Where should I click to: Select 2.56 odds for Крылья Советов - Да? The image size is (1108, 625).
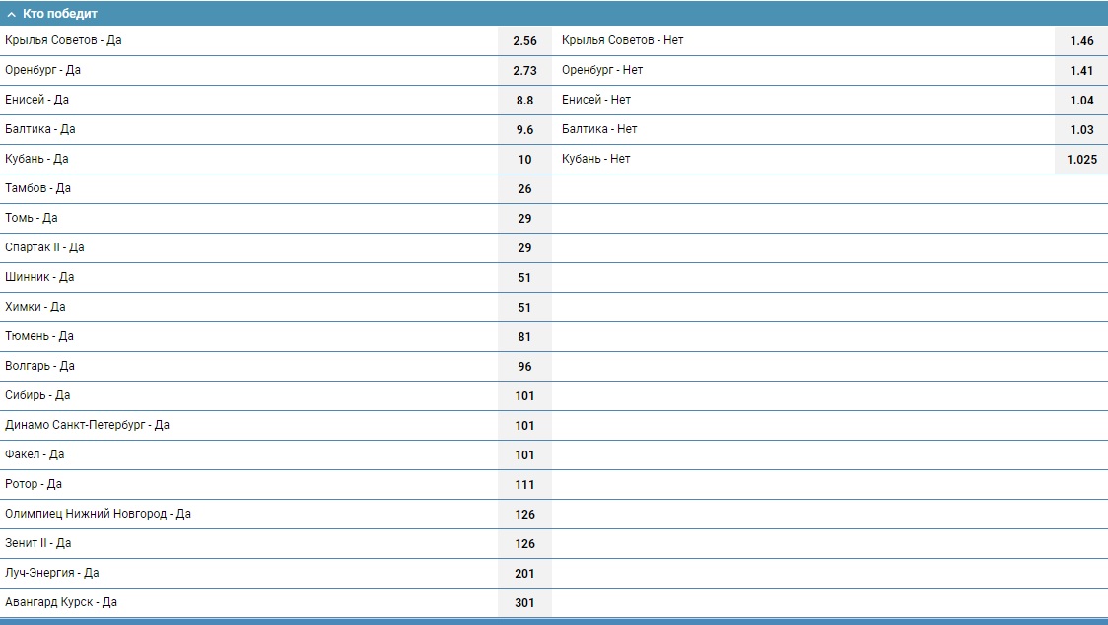coord(524,41)
